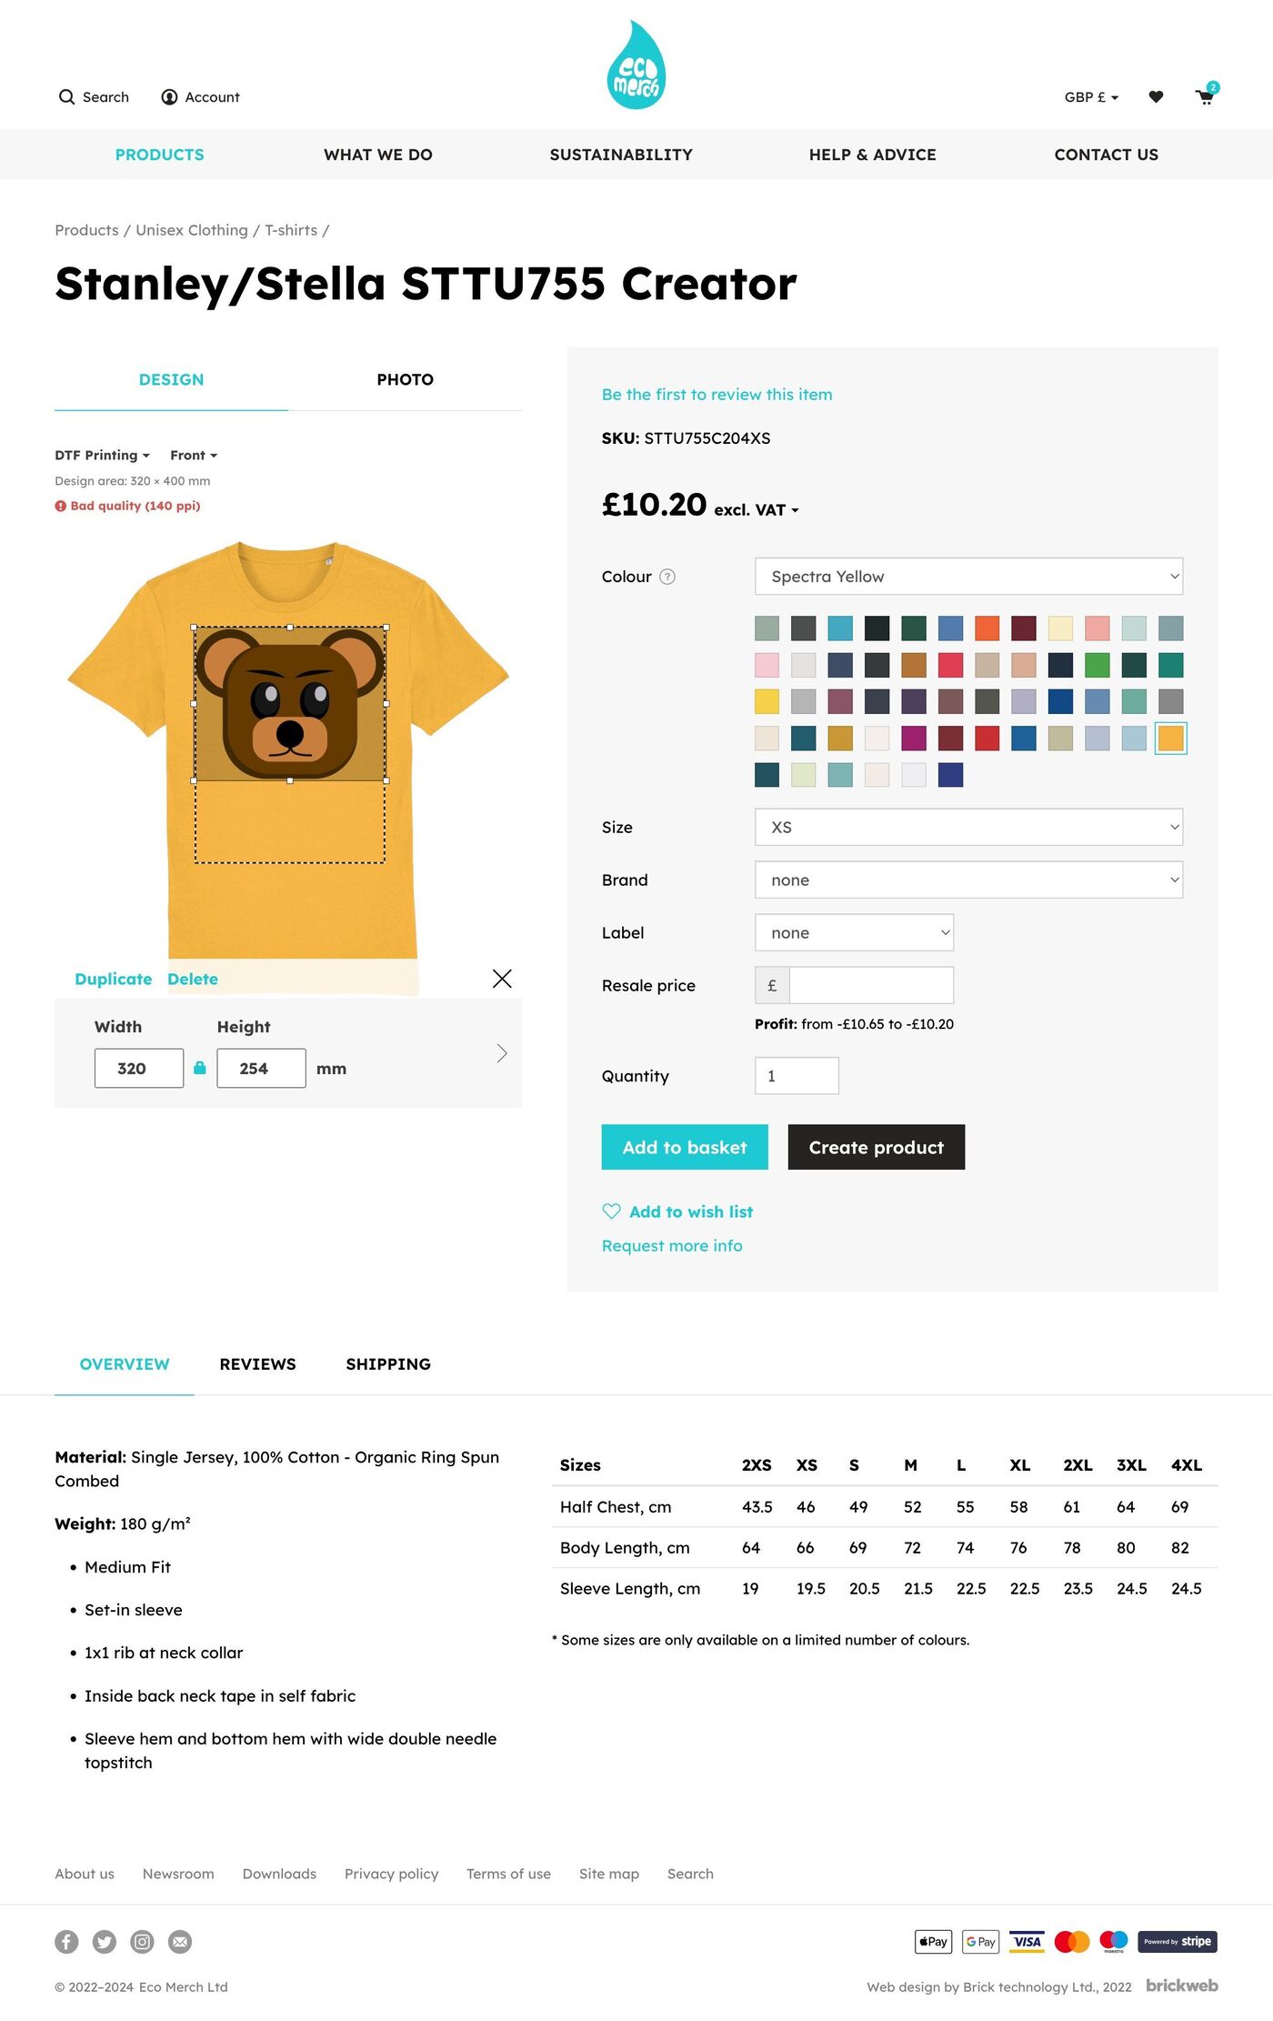Viewport: 1273px width, 2021px height.
Task: Expand the Colour dropdown showing Spectra Yellow
Action: pos(968,577)
